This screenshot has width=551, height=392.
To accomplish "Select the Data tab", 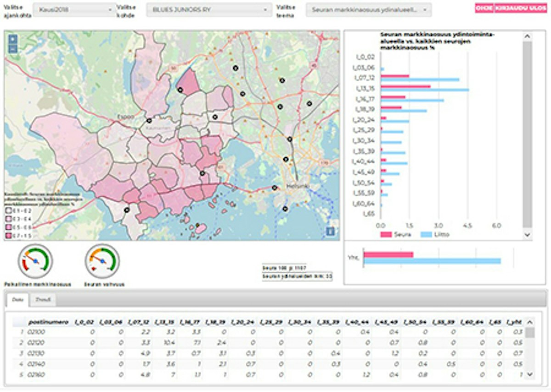I will point(18,300).
